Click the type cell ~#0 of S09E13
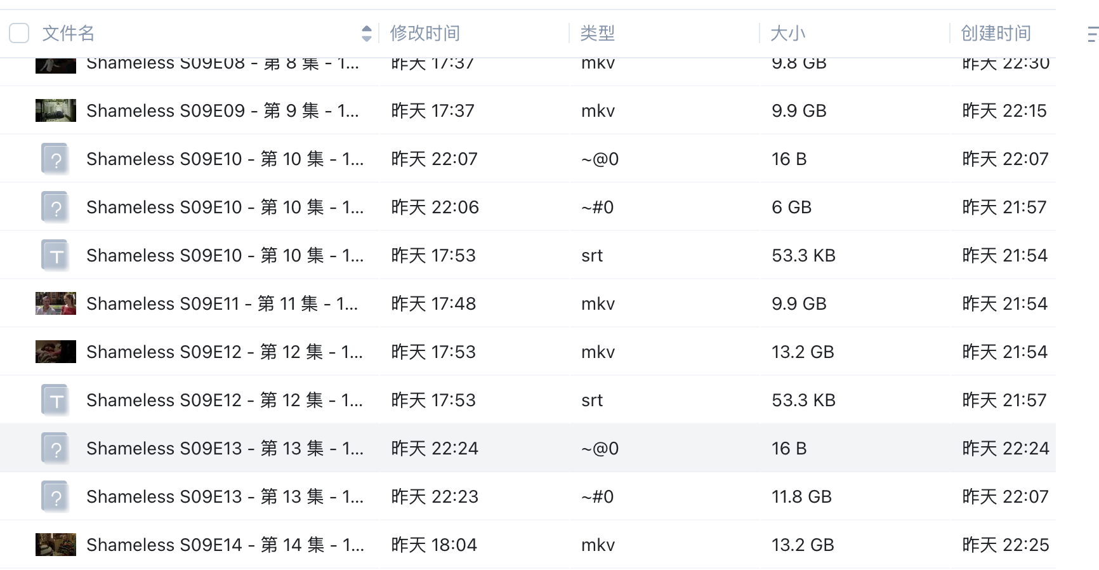 point(597,496)
